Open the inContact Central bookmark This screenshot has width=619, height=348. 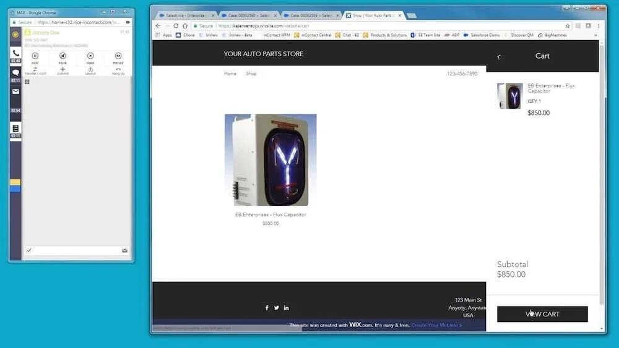pos(313,35)
